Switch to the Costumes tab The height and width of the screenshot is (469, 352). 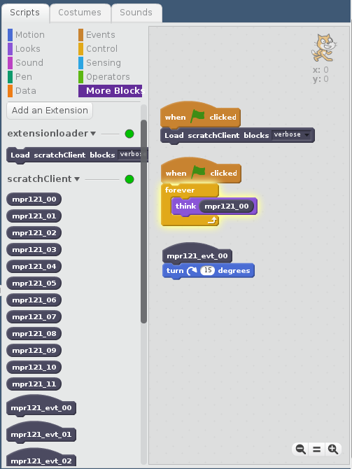pyautogui.click(x=80, y=13)
